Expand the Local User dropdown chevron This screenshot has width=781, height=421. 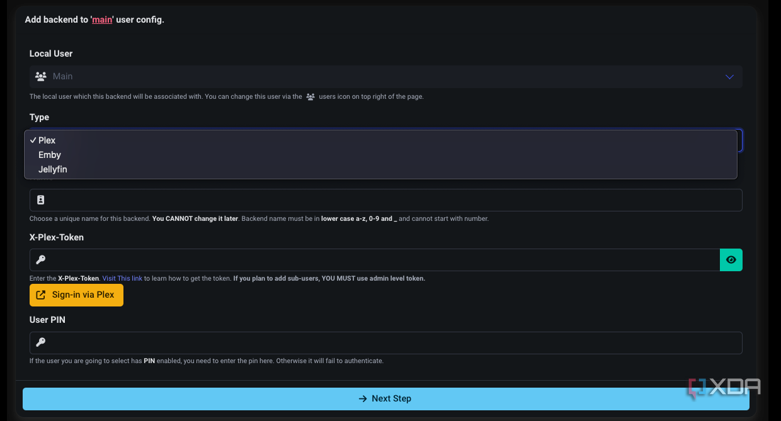(729, 77)
